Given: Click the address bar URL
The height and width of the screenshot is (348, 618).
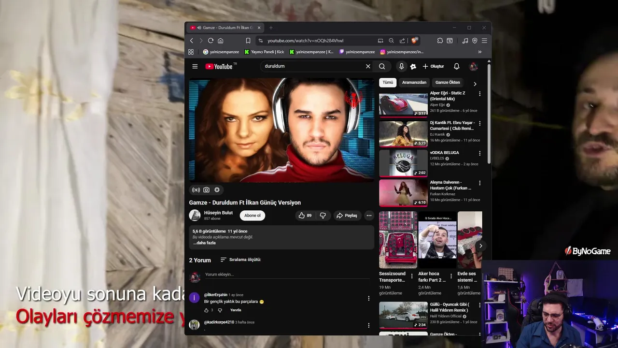Looking at the screenshot, I should pos(305,41).
